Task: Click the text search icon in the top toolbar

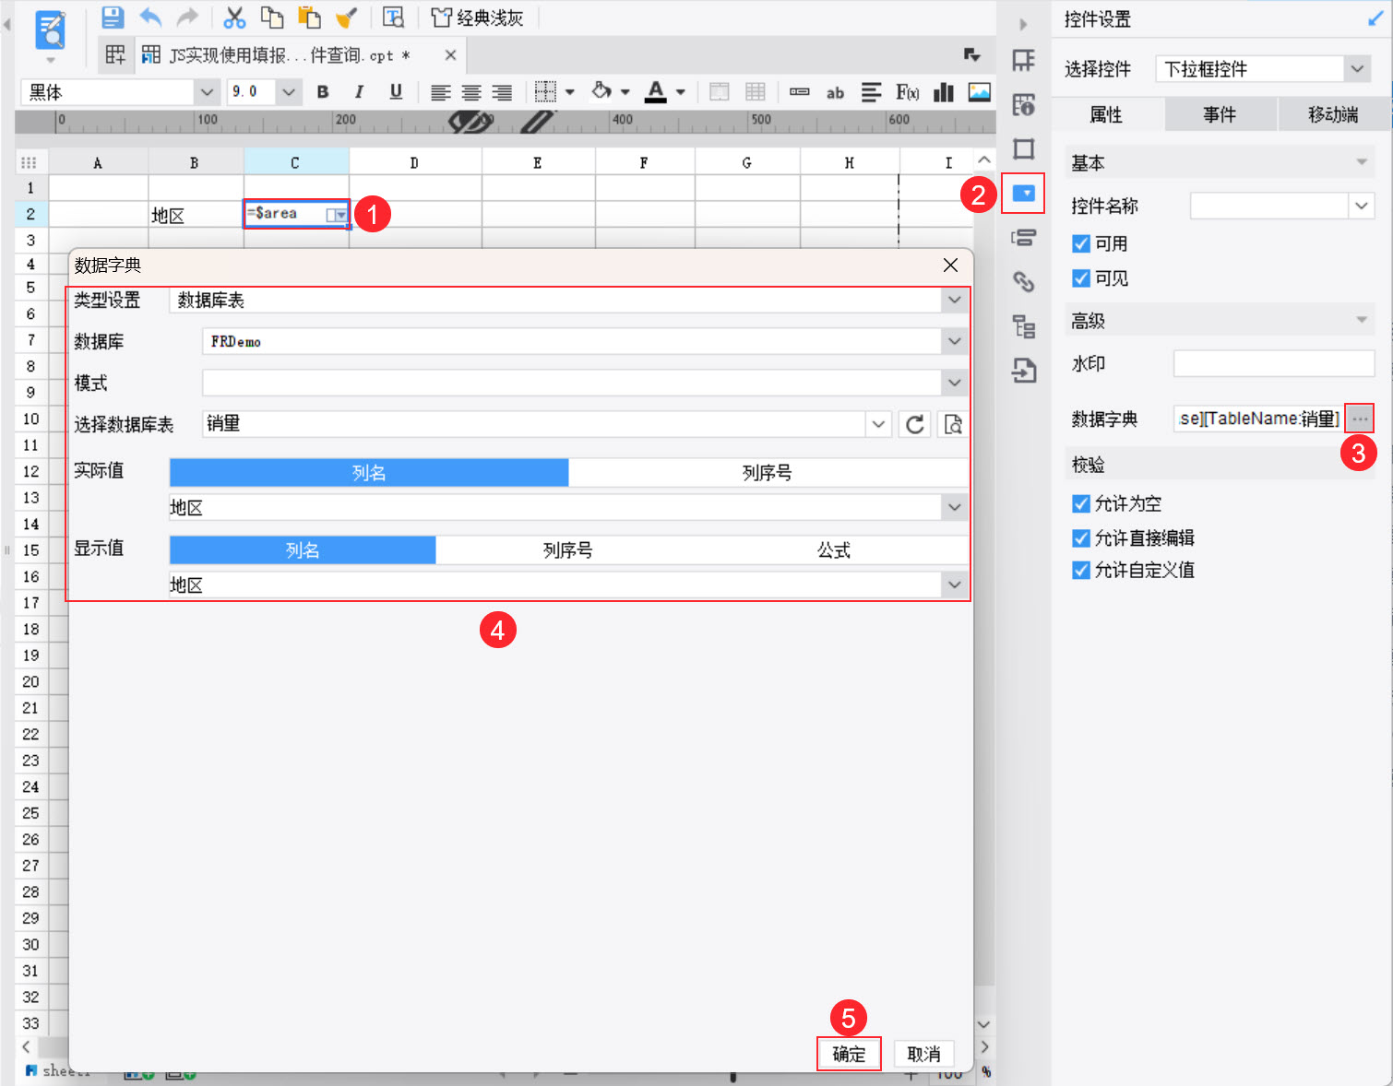Action: click(394, 18)
